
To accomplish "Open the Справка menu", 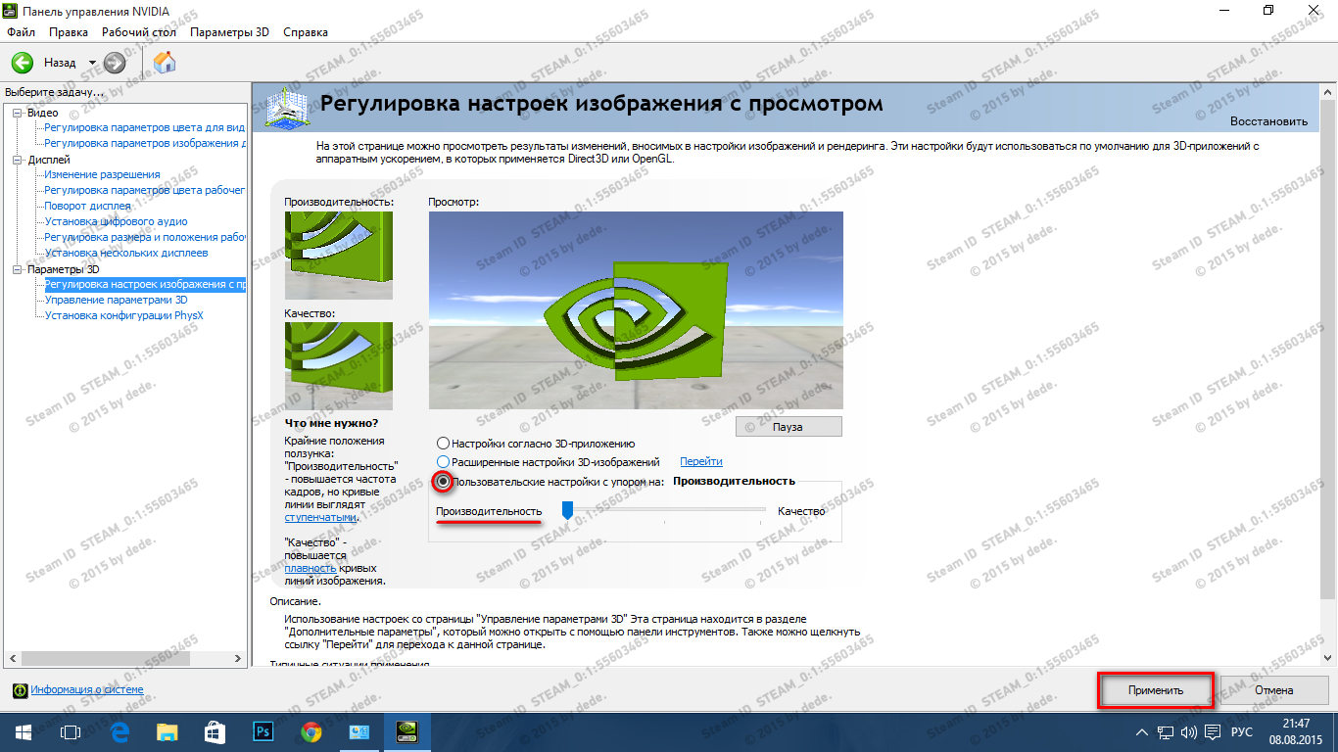I will click(306, 32).
